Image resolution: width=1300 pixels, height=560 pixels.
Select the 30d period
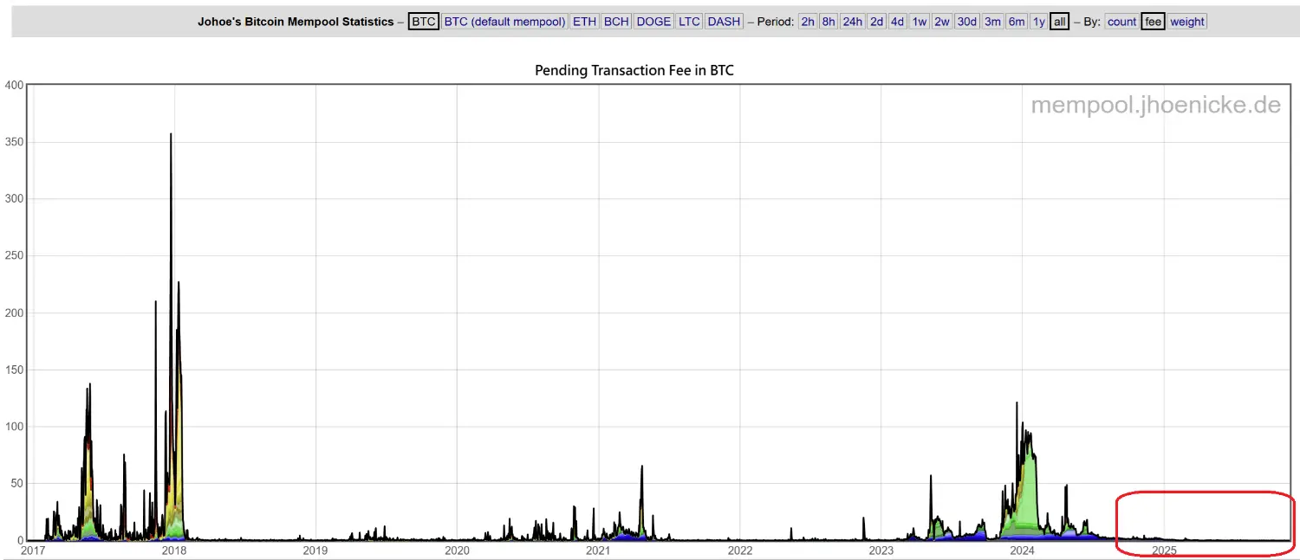click(966, 22)
